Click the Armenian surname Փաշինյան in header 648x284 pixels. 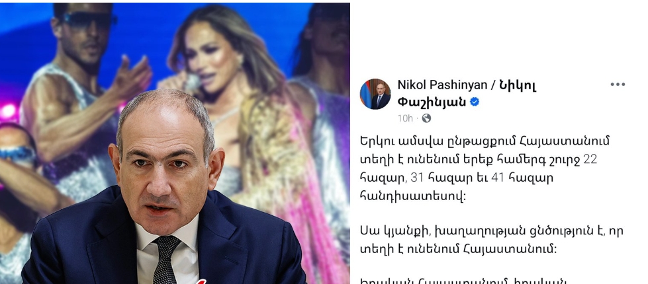432,102
